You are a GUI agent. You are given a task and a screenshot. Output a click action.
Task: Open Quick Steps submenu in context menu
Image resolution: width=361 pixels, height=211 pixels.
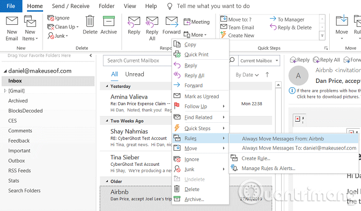click(200, 129)
